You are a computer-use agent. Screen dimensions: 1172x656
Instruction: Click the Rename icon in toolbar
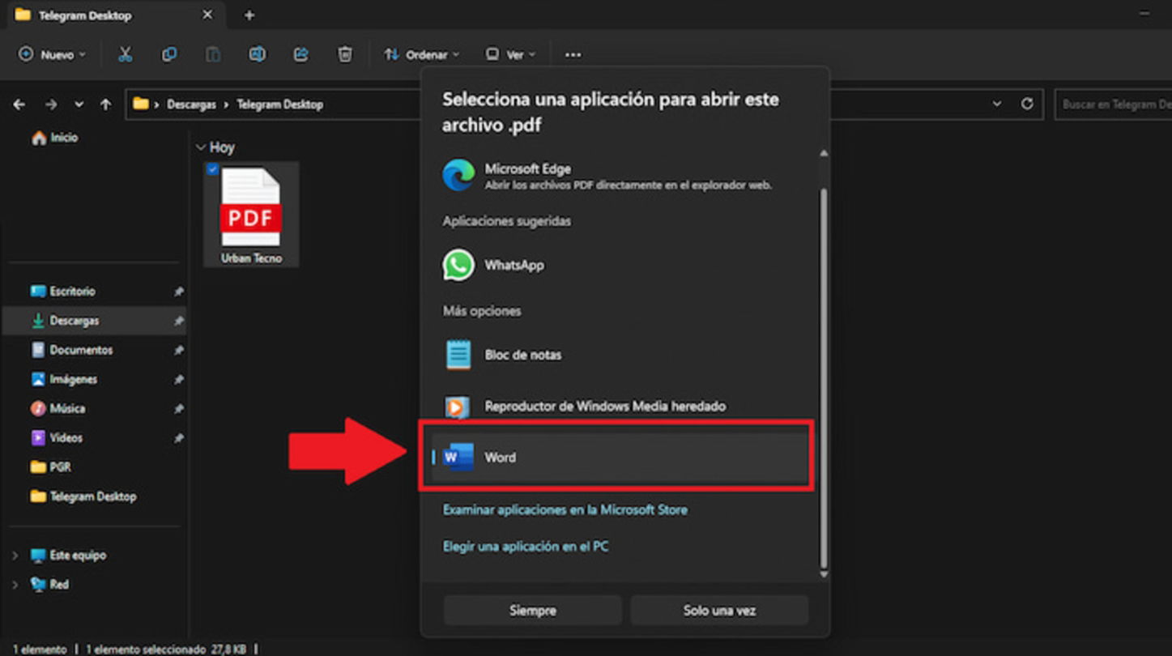257,54
